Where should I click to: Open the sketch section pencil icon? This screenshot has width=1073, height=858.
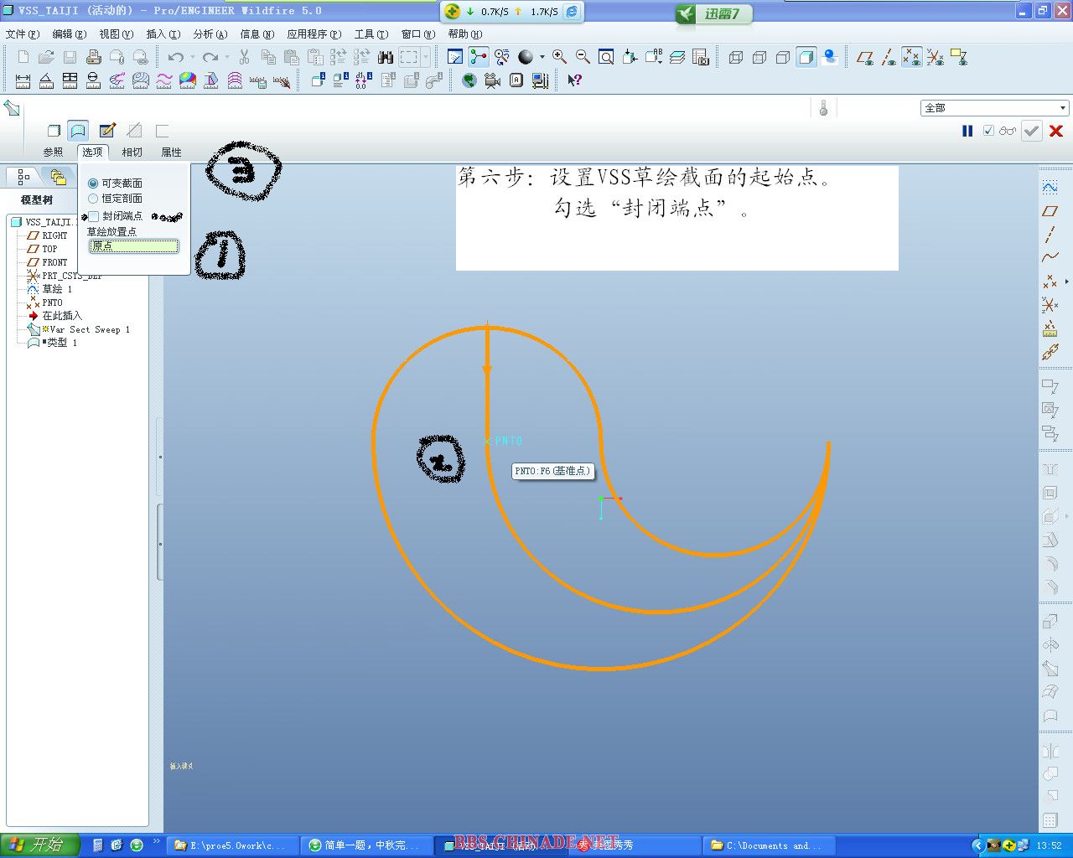click(x=107, y=131)
